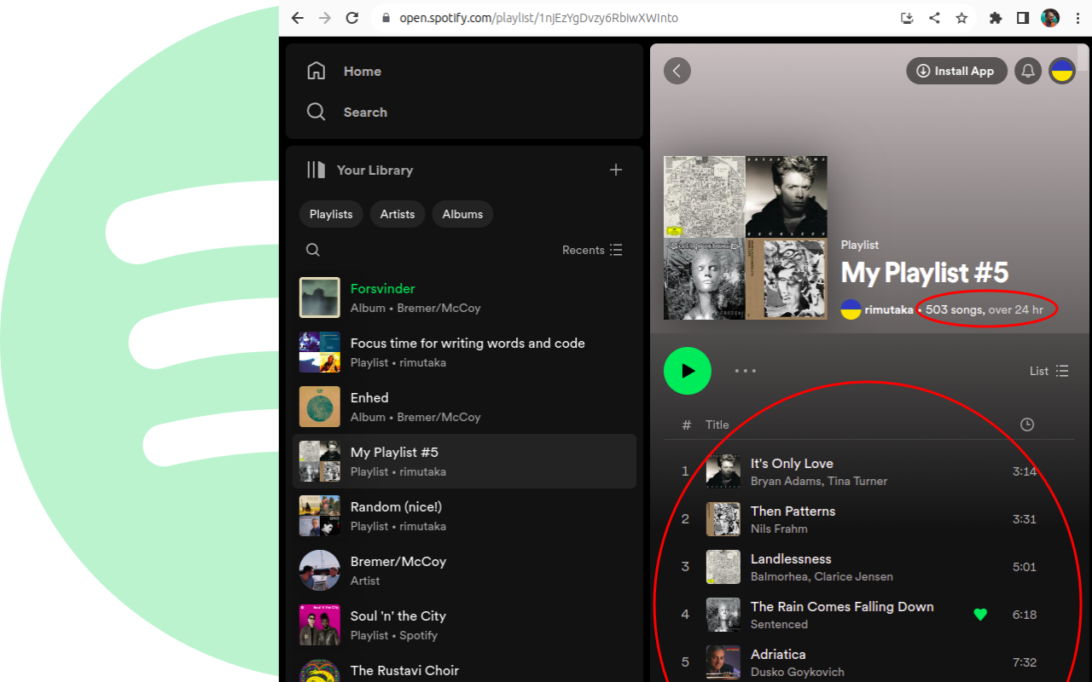The image size is (1092, 682).
Task: Go to Spotify Home
Action: tap(344, 71)
